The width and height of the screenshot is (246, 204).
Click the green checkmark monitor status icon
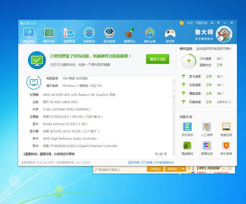37,60
